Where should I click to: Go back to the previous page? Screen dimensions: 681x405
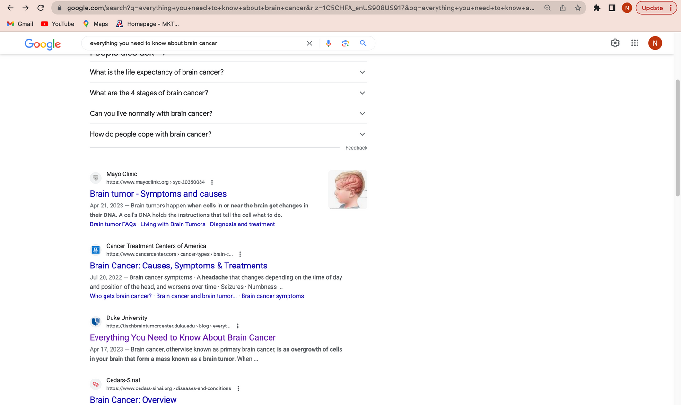10,8
